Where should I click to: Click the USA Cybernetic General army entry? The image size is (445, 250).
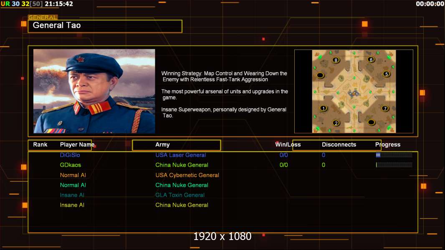(x=187, y=175)
